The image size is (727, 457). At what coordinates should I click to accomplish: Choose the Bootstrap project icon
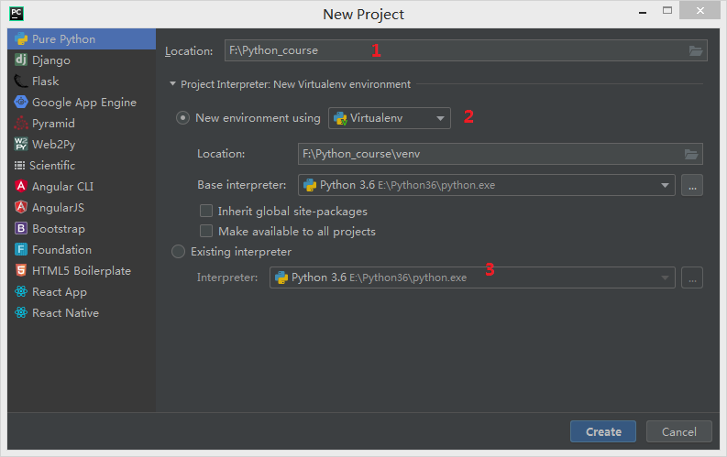pyautogui.click(x=21, y=228)
